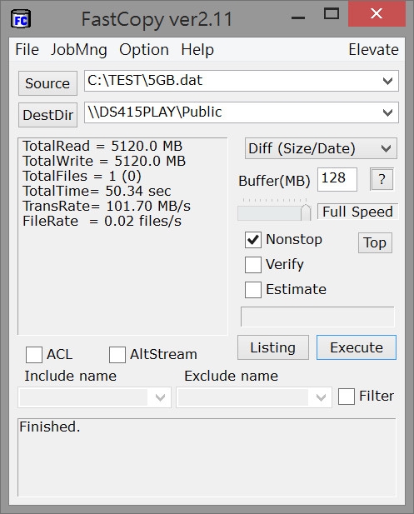Open the JobMng menu

pos(79,50)
